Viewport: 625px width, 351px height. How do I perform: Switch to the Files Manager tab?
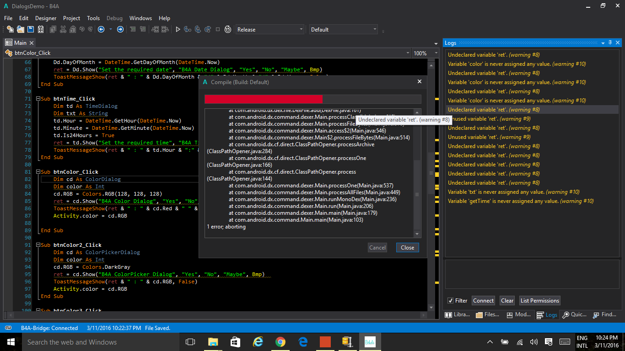click(x=488, y=314)
